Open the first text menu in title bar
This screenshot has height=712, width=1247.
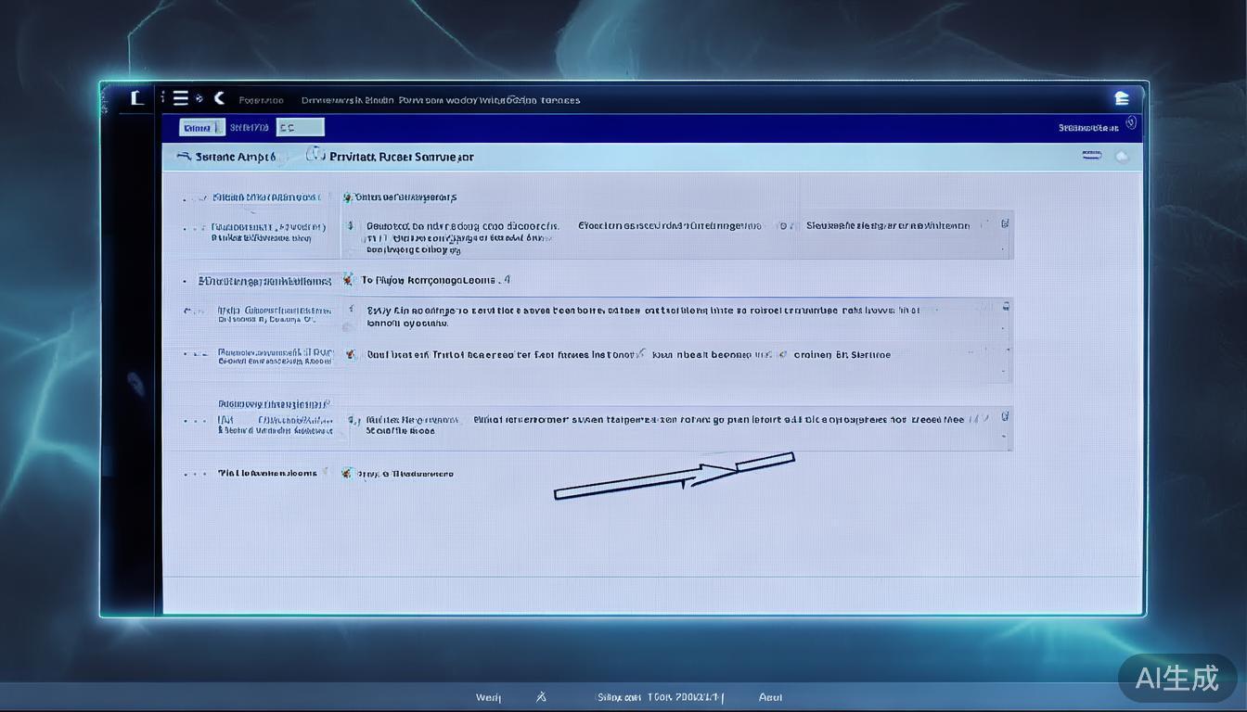[x=261, y=100]
